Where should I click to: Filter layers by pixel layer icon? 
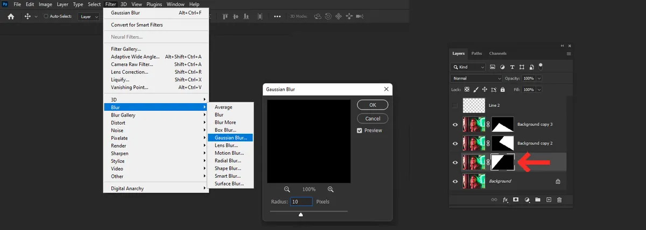pyautogui.click(x=492, y=67)
